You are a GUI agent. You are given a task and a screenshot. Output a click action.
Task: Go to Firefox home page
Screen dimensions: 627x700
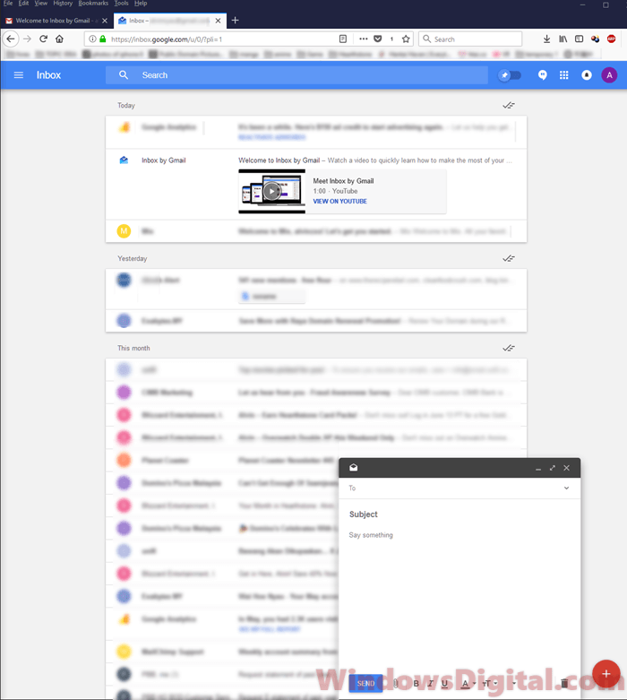tap(59, 39)
